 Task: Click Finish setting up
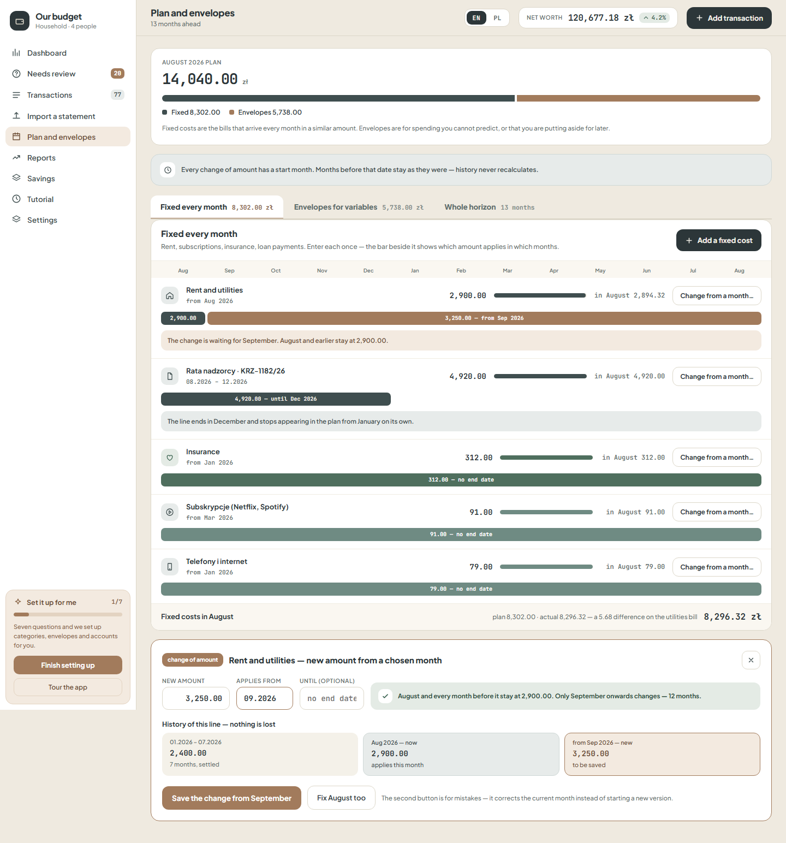68,665
